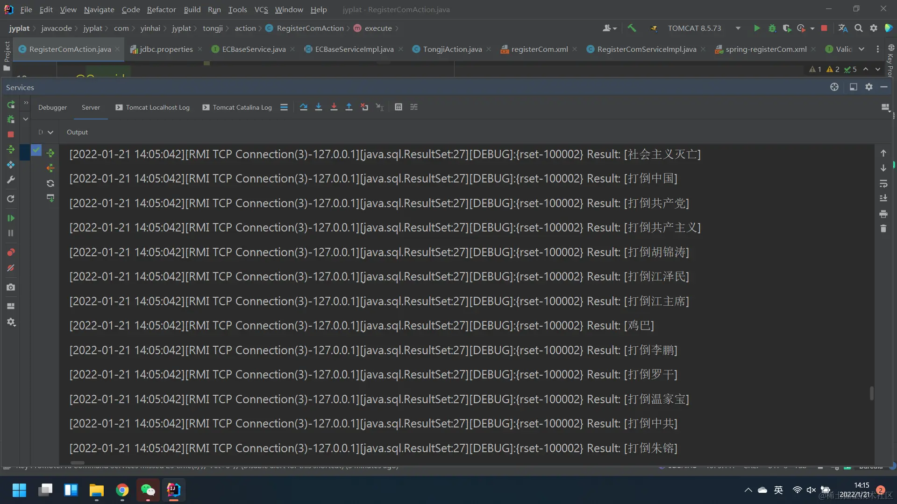Open View Breakpoints red circles icon
The height and width of the screenshot is (504, 897).
[11, 252]
